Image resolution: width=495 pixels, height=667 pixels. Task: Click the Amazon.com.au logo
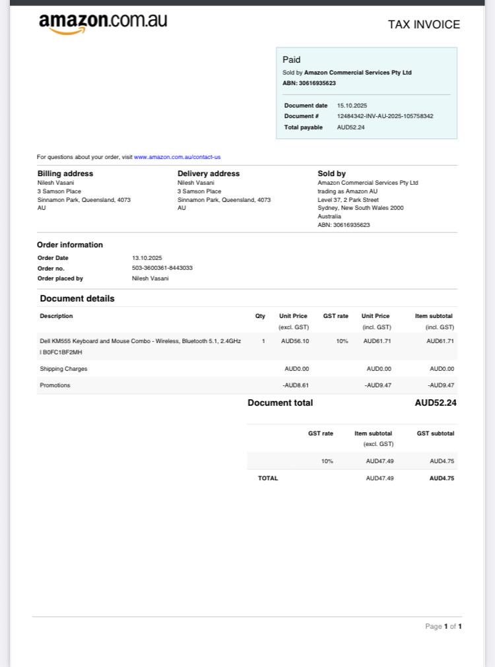103,22
